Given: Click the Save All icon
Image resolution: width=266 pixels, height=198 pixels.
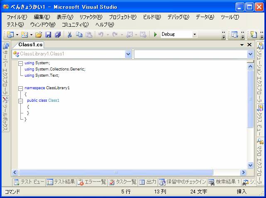Looking at the screenshot, I should (57, 35).
